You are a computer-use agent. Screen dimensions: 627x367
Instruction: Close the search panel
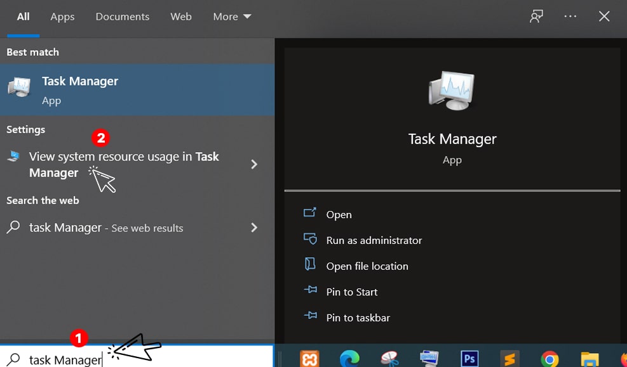604,16
